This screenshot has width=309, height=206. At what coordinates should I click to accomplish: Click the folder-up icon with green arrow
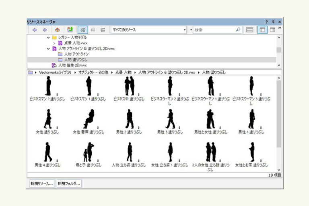click(x=70, y=30)
